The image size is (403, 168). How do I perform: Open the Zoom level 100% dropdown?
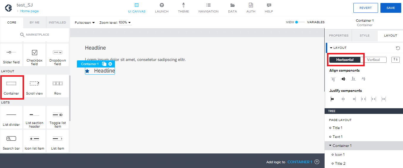(x=125, y=23)
